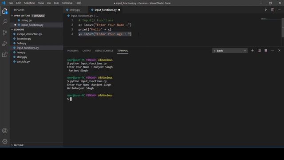
Task: Switch to the input_functions.py editor tab
Action: coord(106,10)
